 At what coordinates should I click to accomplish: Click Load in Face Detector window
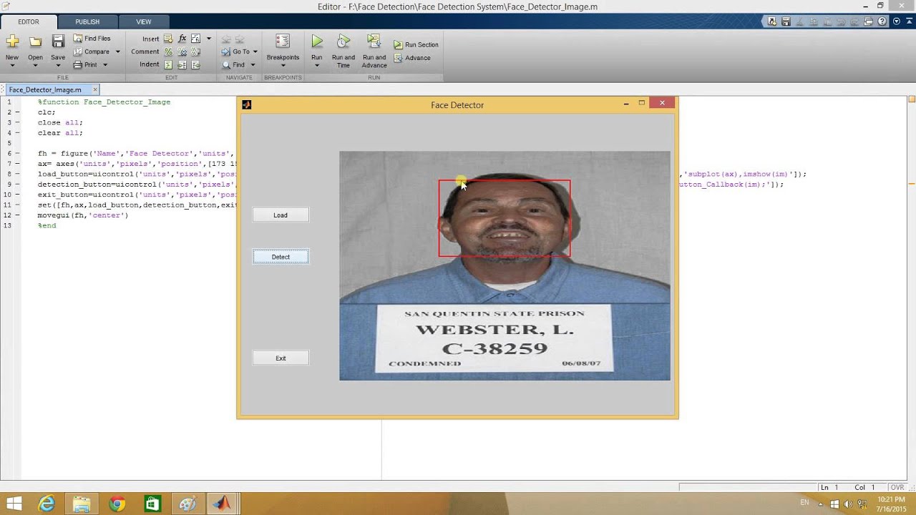click(281, 215)
